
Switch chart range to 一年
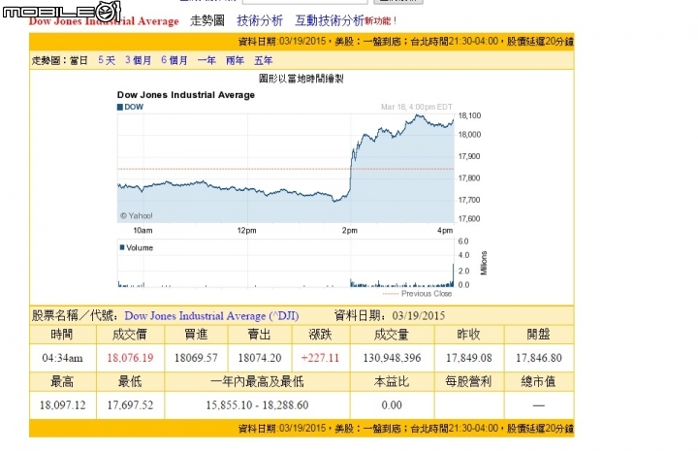tap(206, 60)
